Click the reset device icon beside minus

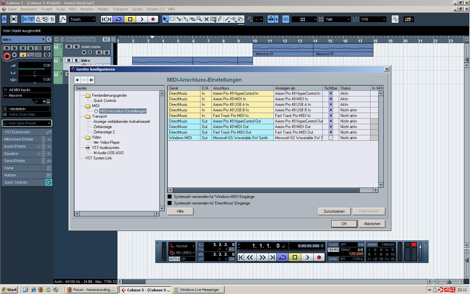pyautogui.click(x=91, y=80)
